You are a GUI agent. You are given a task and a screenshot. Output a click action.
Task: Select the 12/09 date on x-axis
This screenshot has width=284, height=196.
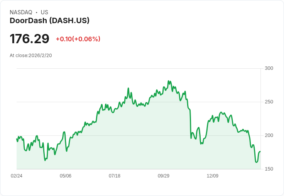pyautogui.click(x=213, y=176)
